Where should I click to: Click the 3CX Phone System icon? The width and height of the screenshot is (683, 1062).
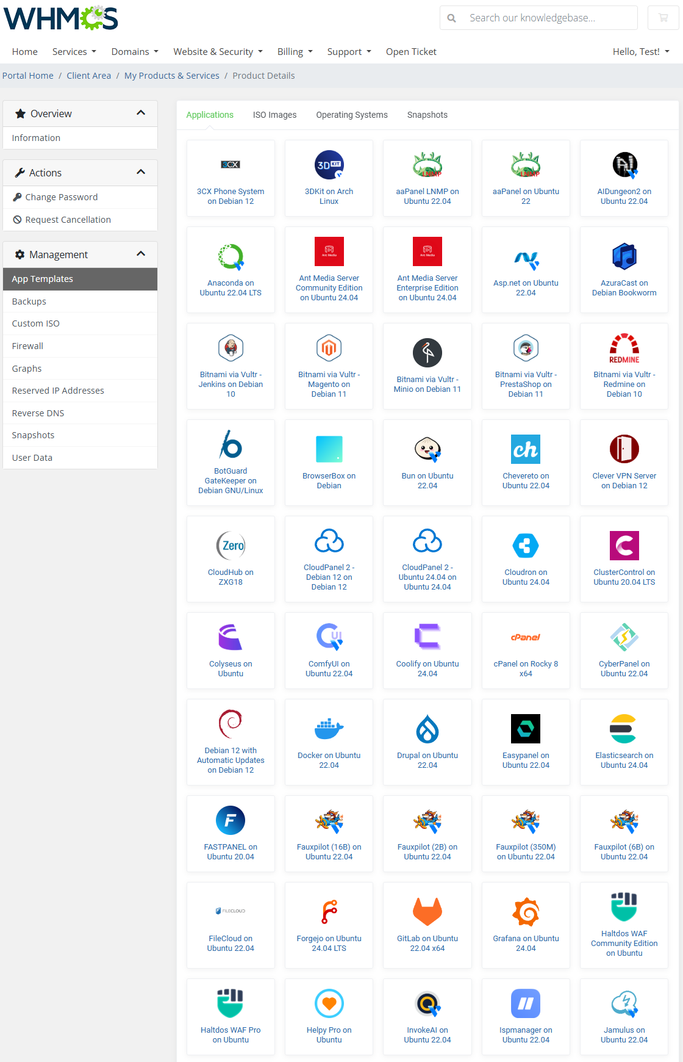click(x=231, y=165)
